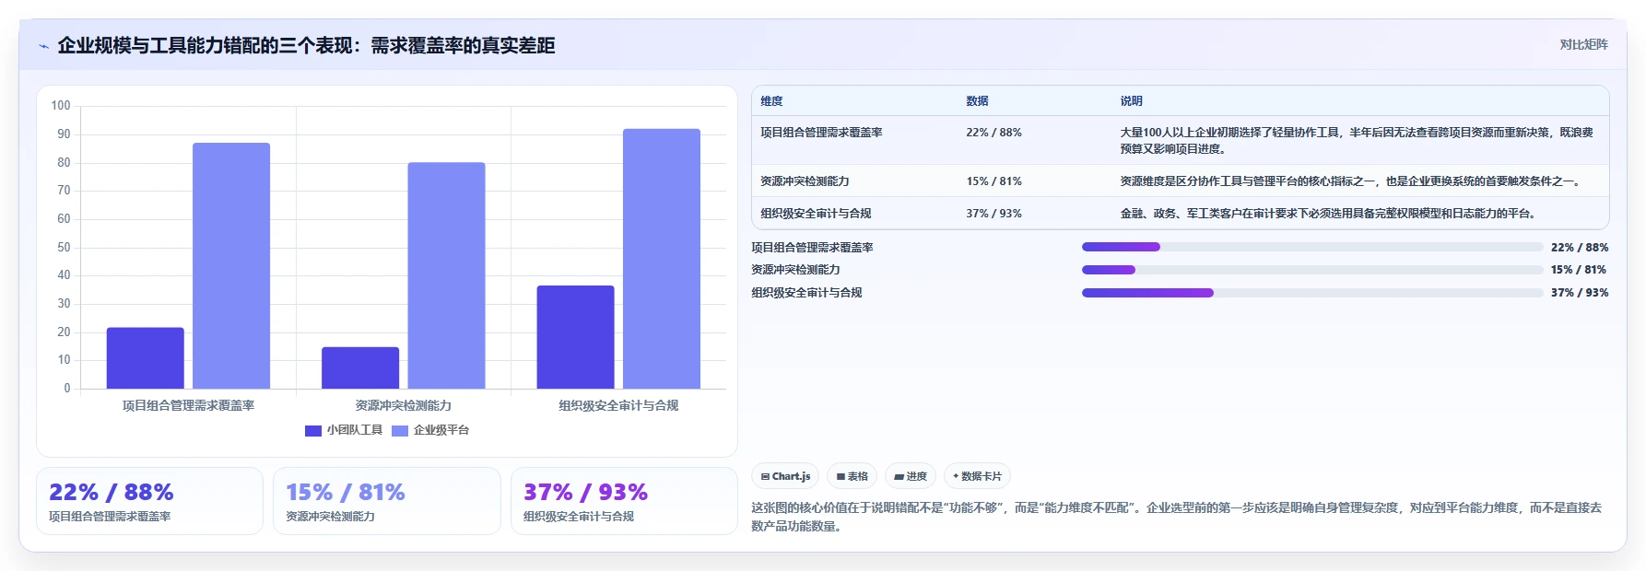1646x571 pixels.
Task: Select the 22% / 88% data card
Action: (149, 501)
